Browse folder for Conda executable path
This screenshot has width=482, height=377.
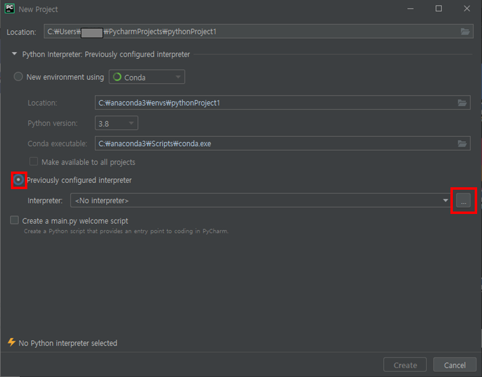(x=462, y=144)
